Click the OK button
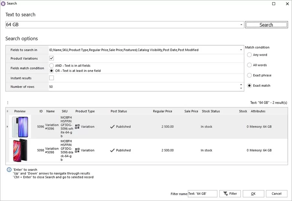This screenshot has width=292, height=201. point(253,194)
